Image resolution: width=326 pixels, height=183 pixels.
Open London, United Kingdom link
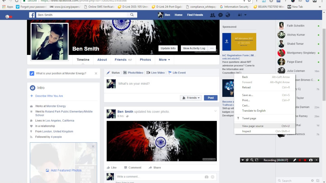58,131
